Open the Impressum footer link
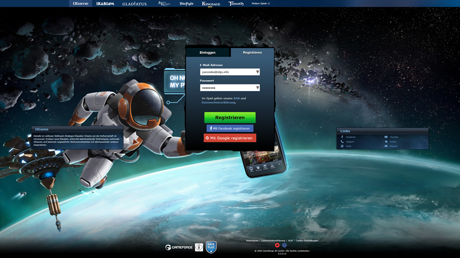Image resolution: width=460 pixels, height=258 pixels. coord(252,240)
